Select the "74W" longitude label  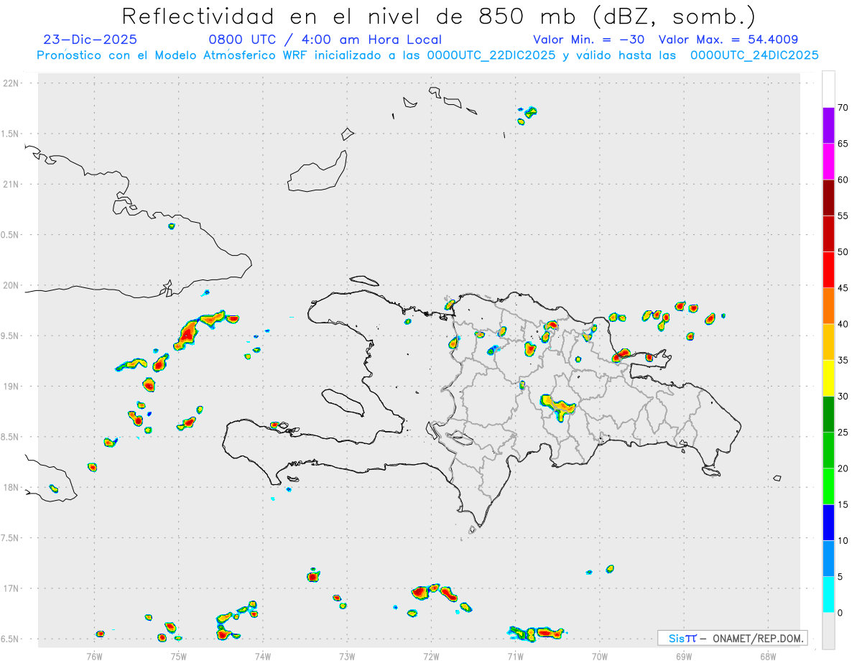click(x=263, y=656)
